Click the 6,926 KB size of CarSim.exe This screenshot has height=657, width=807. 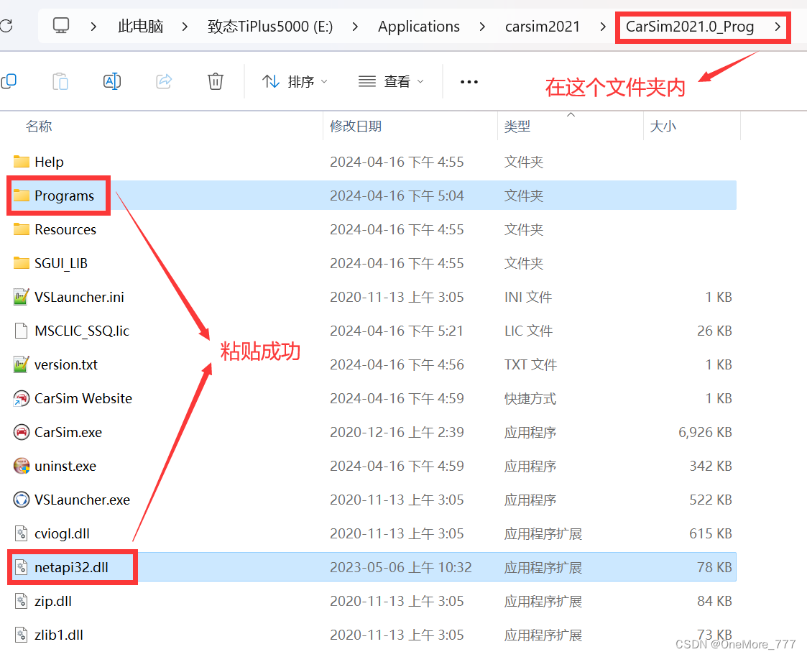coord(705,433)
